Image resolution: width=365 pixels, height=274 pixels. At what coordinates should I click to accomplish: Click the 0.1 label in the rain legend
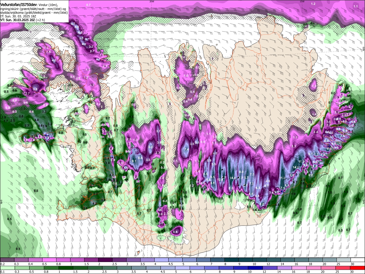2,272
